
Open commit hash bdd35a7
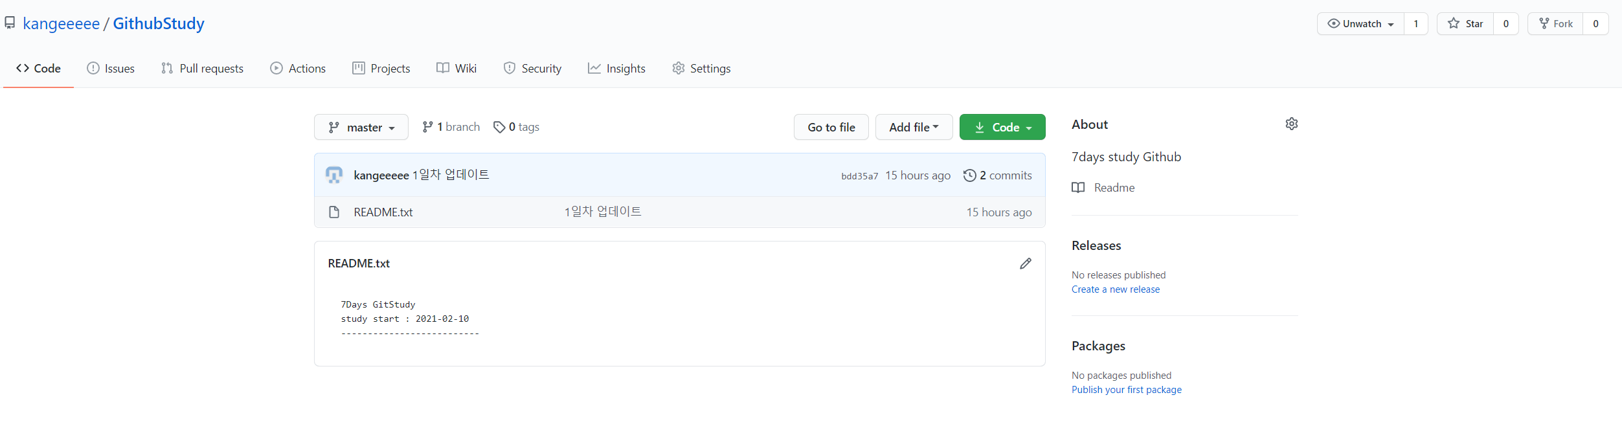click(860, 176)
